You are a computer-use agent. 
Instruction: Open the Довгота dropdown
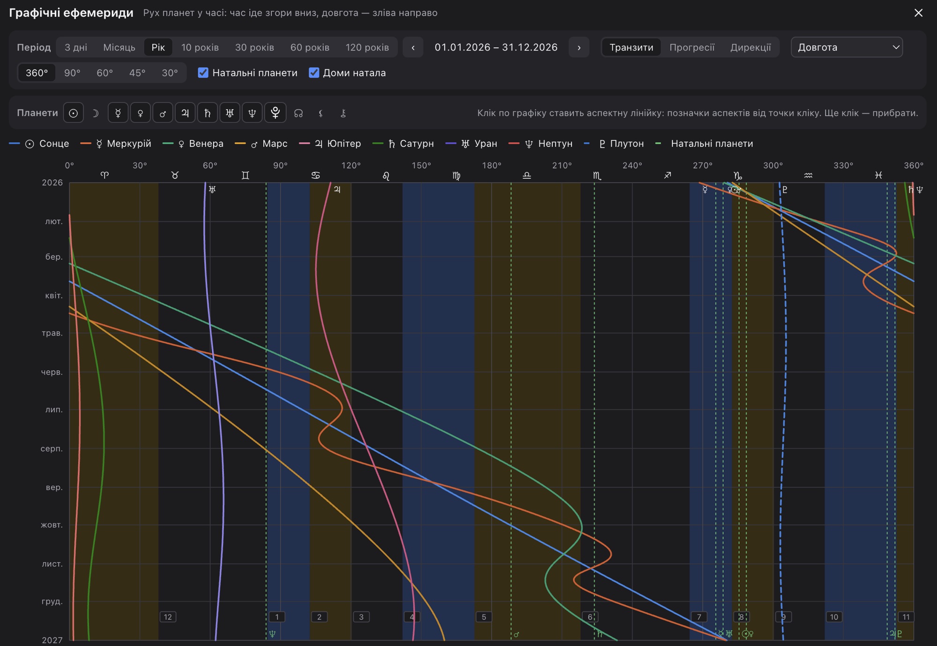coord(847,47)
